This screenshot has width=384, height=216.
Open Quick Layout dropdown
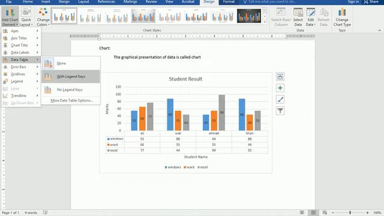26,17
